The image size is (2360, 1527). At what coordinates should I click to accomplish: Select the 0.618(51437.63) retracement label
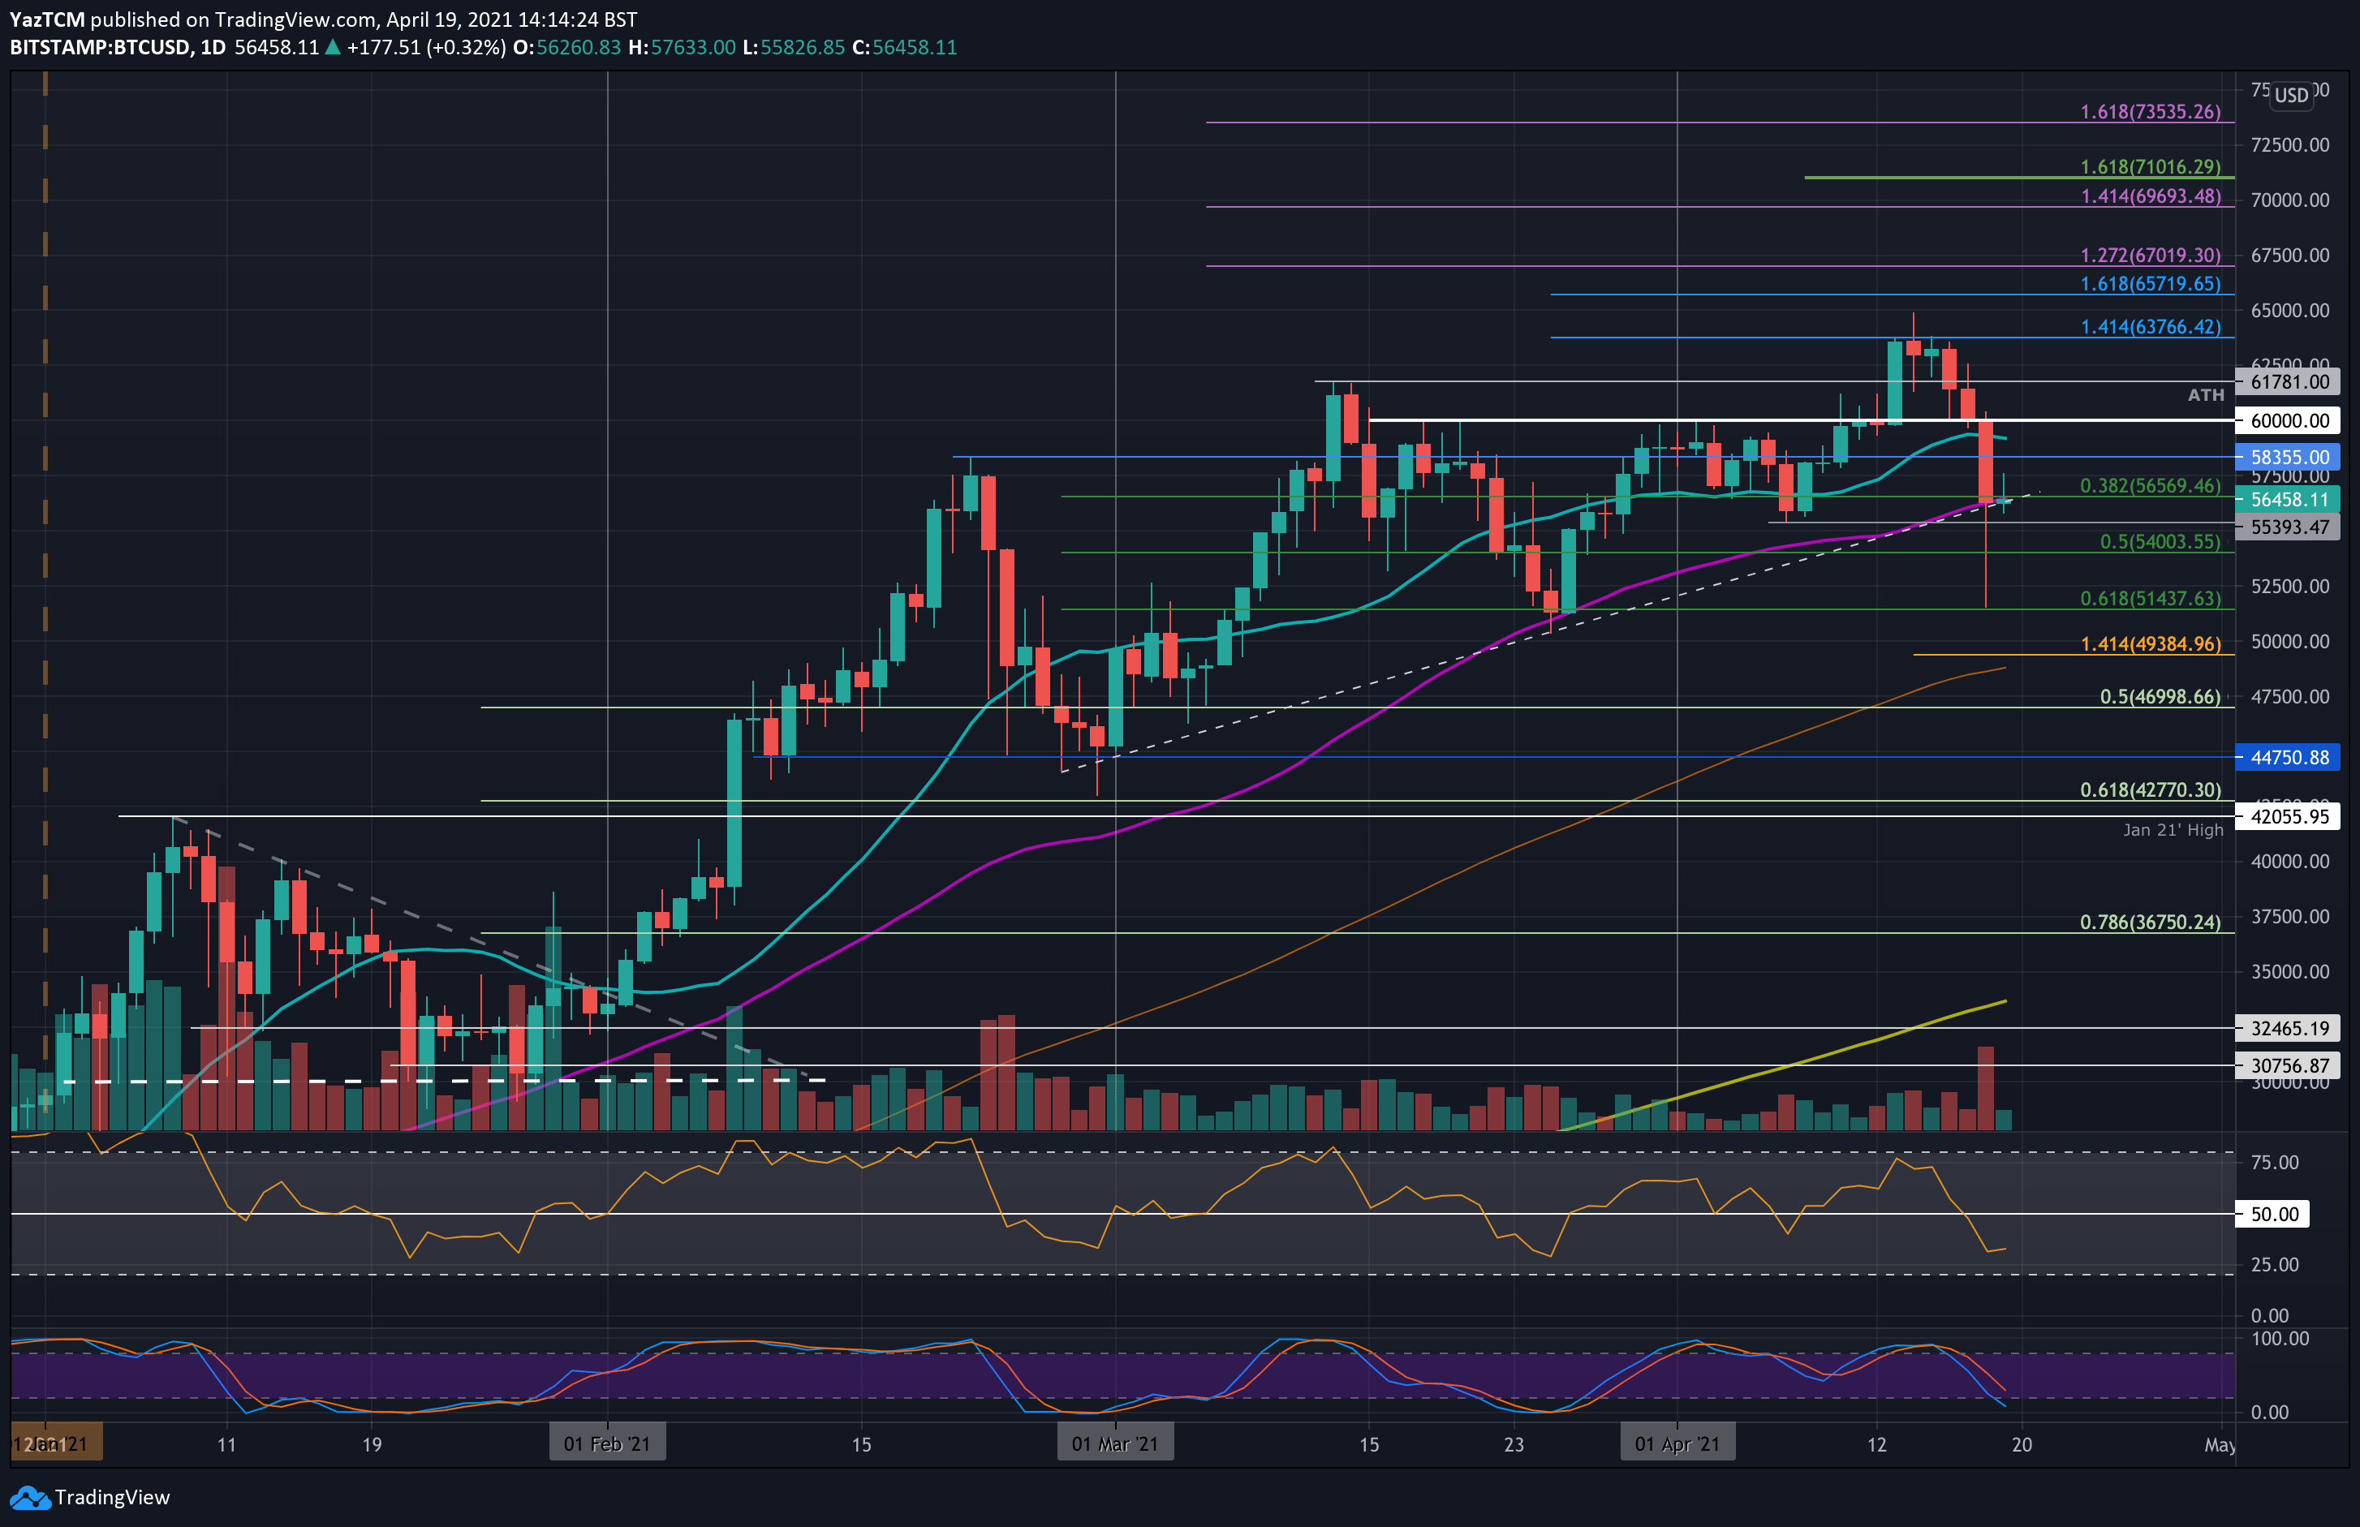pyautogui.click(x=2150, y=598)
